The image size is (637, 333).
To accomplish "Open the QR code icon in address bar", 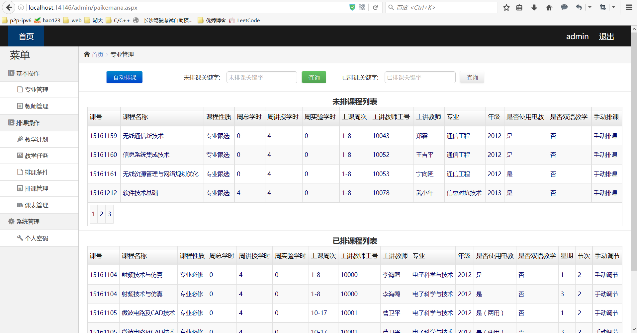I will tap(362, 7).
